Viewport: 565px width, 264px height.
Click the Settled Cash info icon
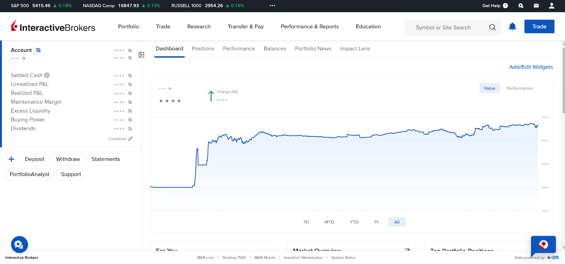47,75
